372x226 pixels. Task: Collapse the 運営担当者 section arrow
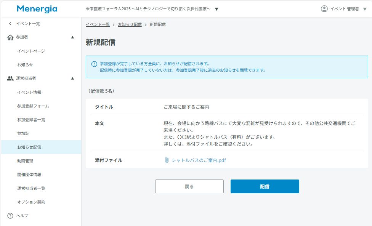click(x=72, y=78)
